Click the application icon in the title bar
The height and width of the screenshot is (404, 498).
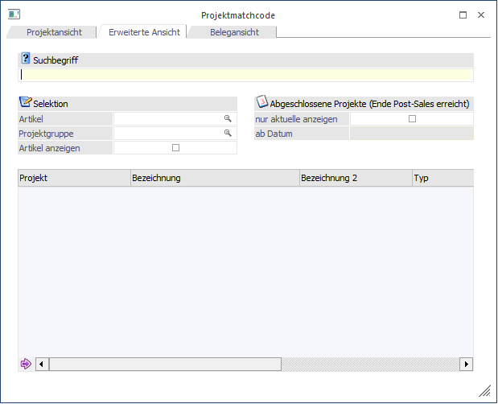pyautogui.click(x=14, y=14)
